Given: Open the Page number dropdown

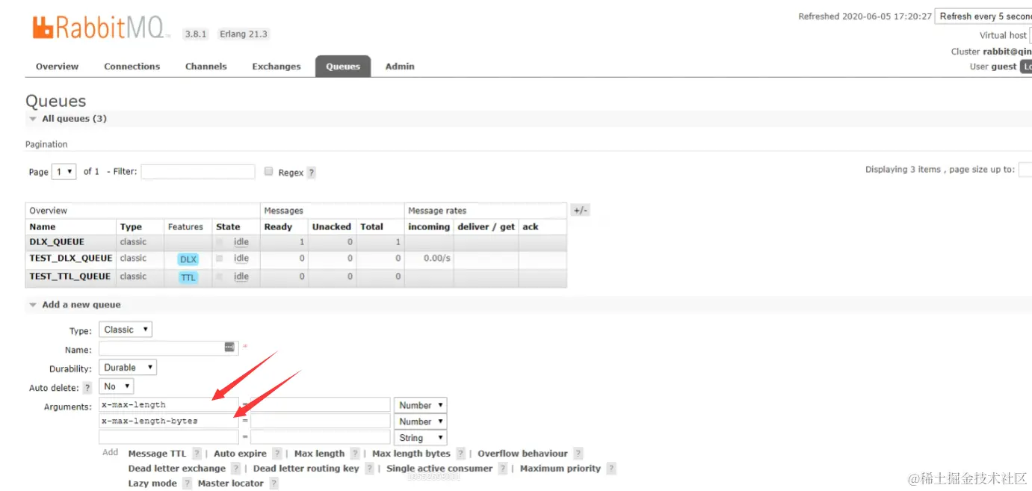Looking at the screenshot, I should 64,171.
